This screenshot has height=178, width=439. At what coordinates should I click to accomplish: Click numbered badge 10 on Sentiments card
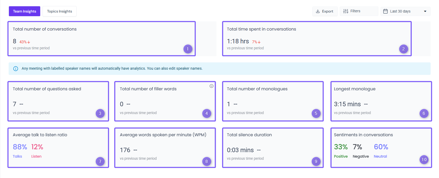424,159
